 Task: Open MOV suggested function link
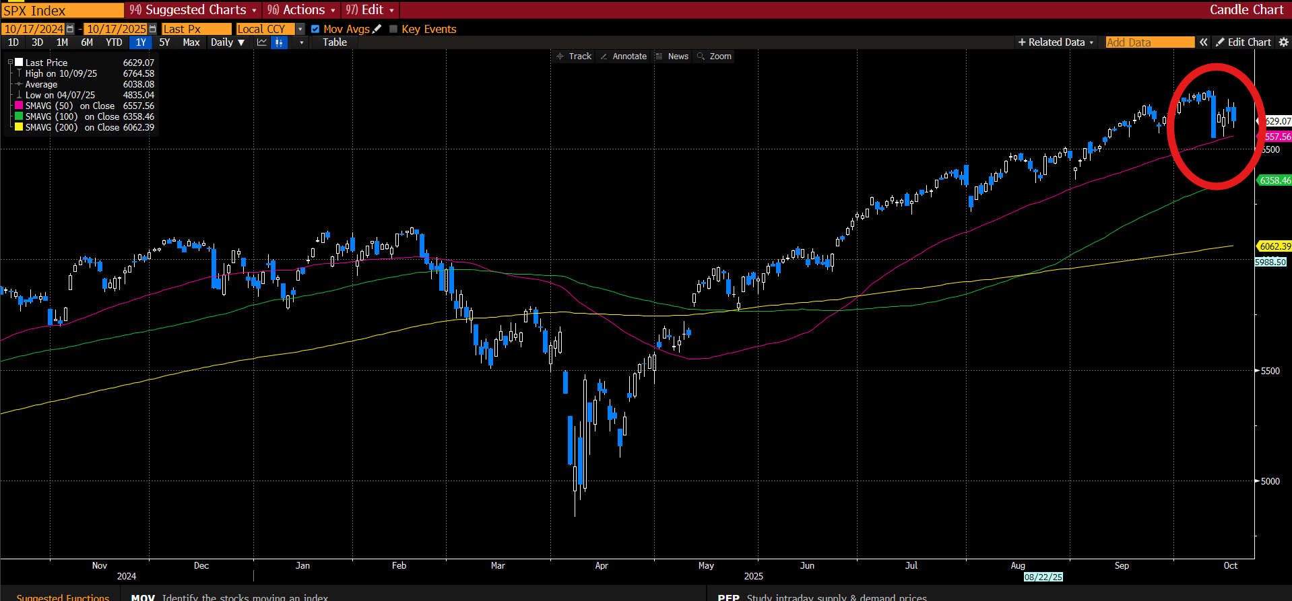[x=230, y=597]
